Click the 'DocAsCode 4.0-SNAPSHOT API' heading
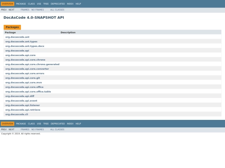Screen dimensions: 225x168 [x=34, y=17]
